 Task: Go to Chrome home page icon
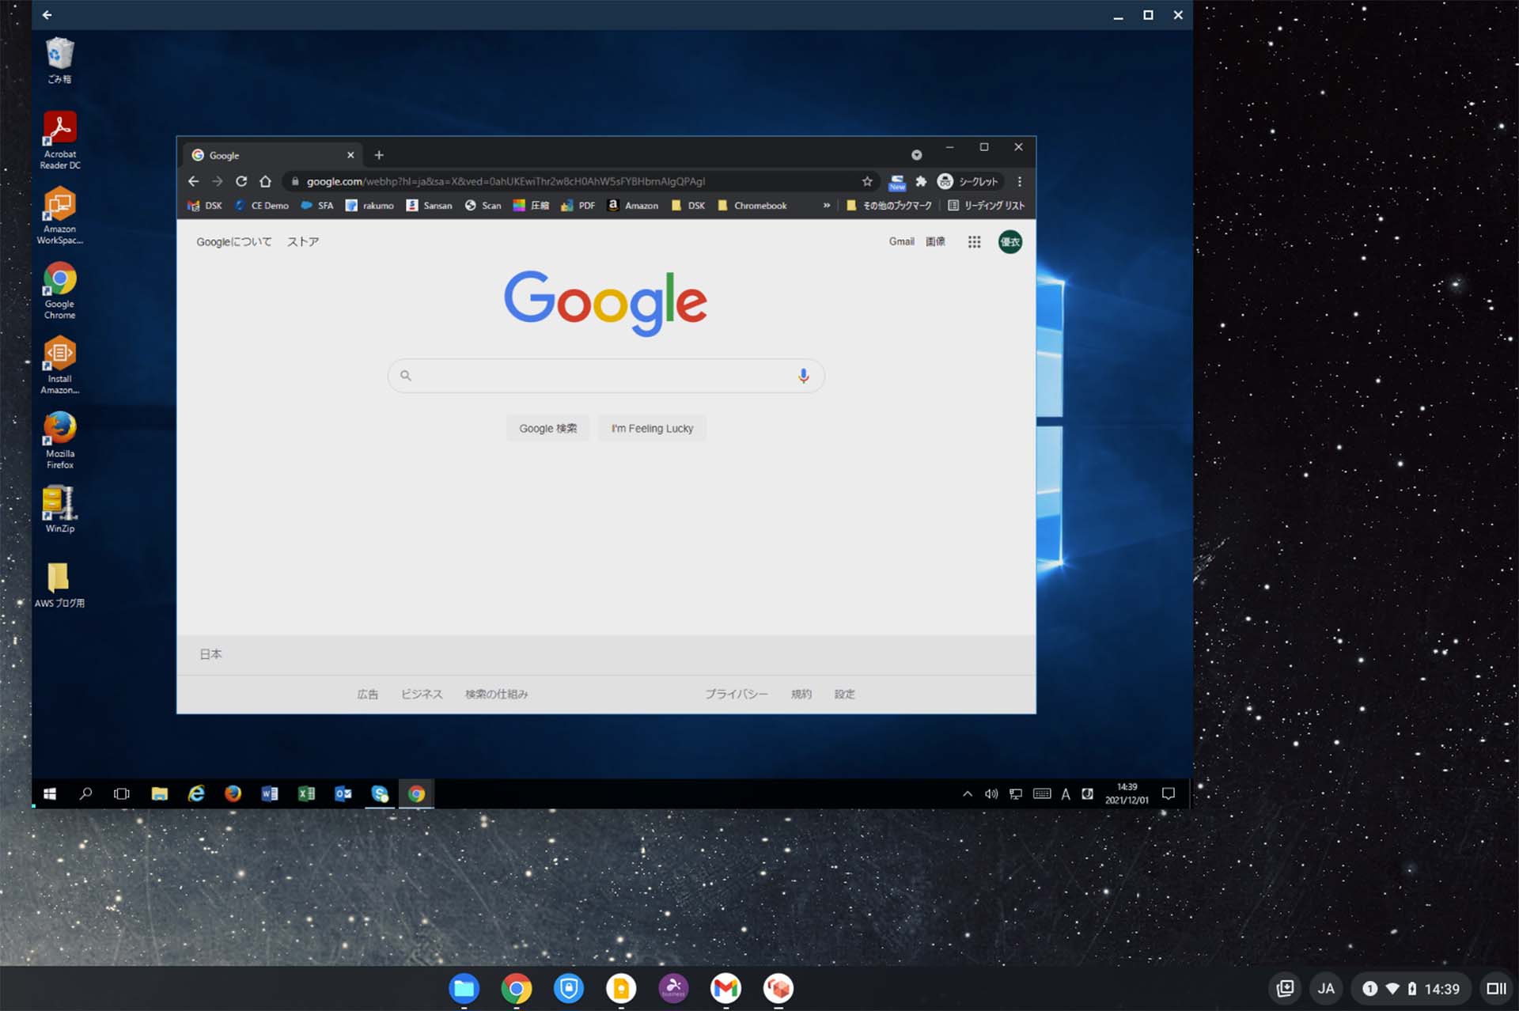click(265, 181)
